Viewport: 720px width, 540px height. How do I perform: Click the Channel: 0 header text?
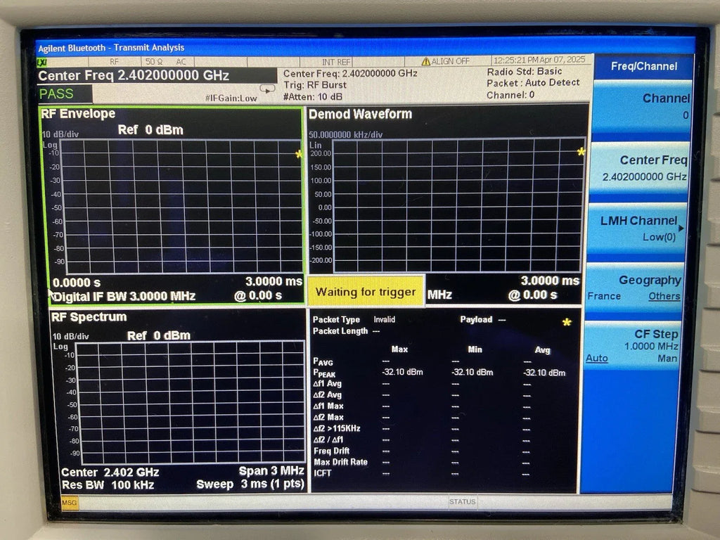(x=510, y=95)
